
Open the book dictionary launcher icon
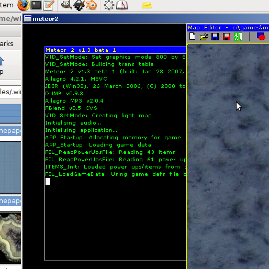122,5
